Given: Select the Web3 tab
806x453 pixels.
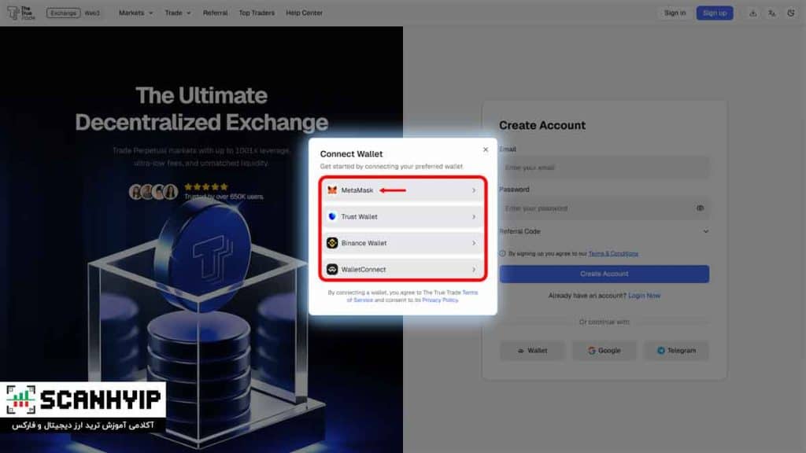Looking at the screenshot, I should coord(92,13).
